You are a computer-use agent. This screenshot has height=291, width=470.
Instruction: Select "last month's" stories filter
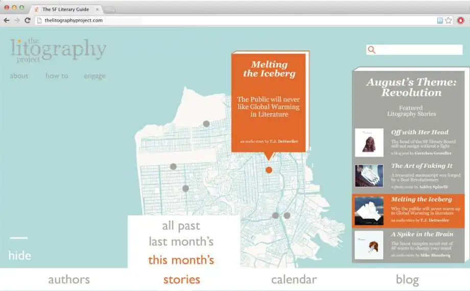point(181,242)
